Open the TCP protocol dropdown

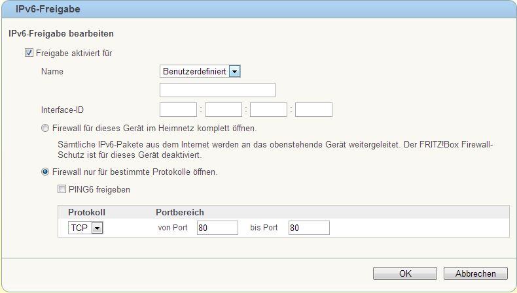(86, 228)
